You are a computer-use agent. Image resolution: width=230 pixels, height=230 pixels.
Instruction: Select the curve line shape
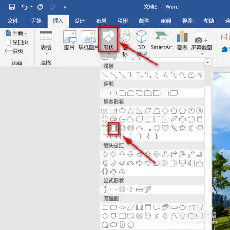(183, 75)
